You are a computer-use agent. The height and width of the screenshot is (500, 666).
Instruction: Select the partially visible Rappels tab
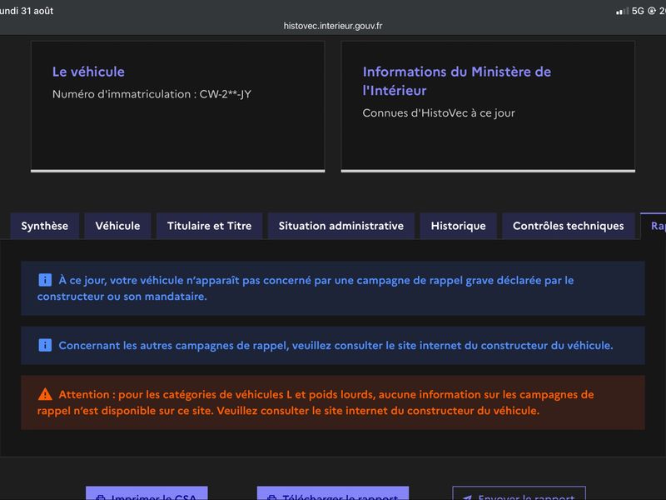pos(654,226)
